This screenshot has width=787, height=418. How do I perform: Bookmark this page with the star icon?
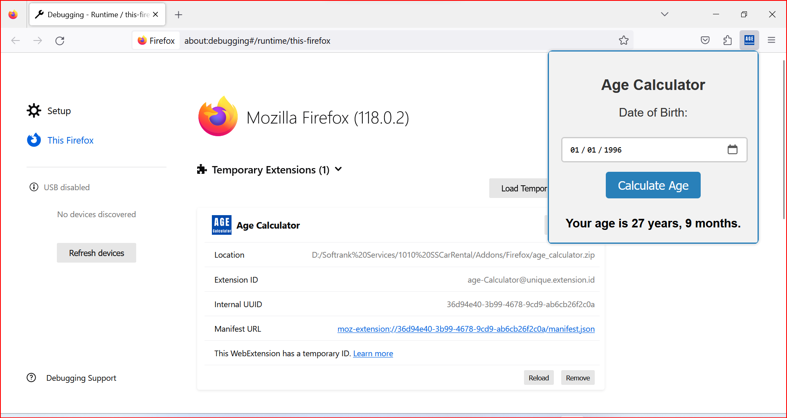tap(623, 40)
